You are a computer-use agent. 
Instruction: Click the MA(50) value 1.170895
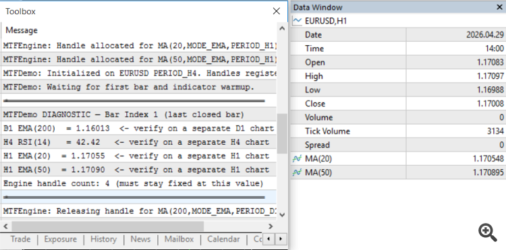488,173
